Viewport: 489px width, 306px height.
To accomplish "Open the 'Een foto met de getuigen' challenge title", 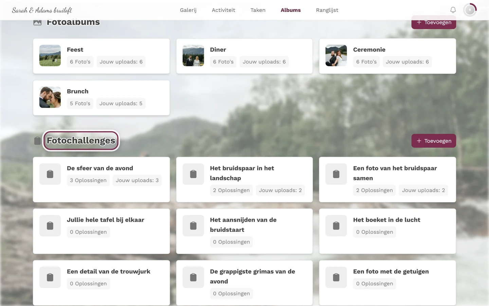I will coord(391,272).
